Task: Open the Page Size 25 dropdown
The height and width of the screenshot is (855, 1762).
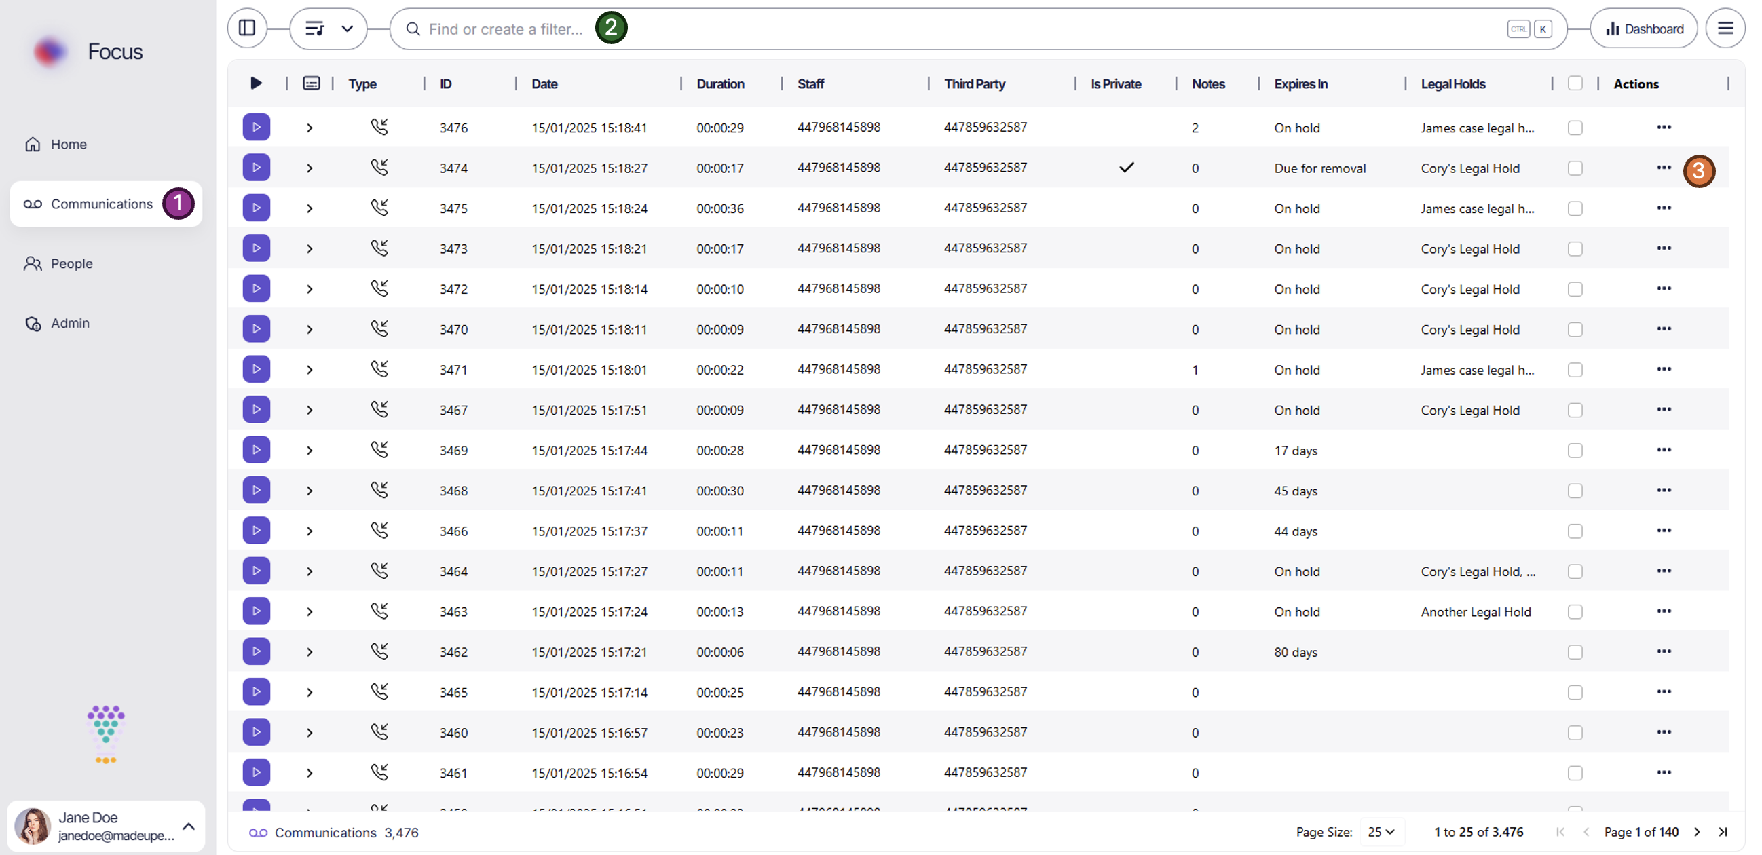Action: point(1381,832)
